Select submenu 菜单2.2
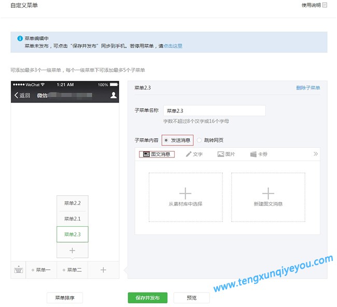 pyautogui.click(x=73, y=203)
